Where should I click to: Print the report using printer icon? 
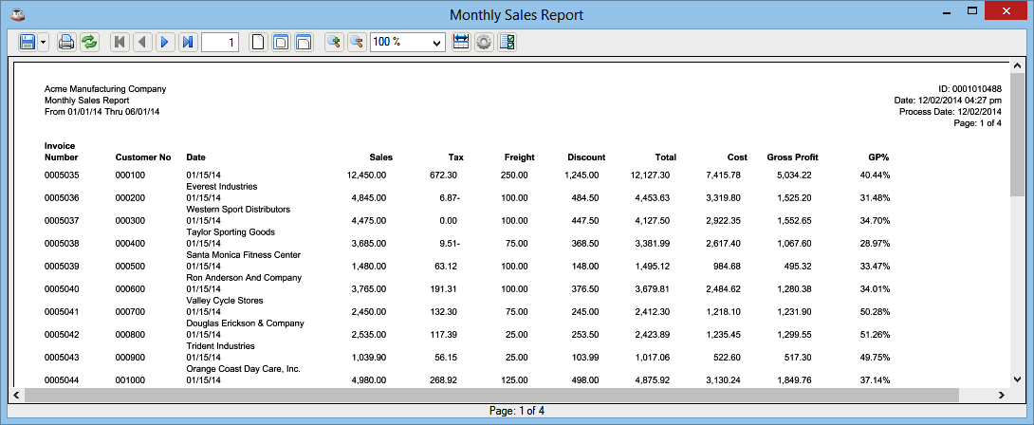point(66,42)
